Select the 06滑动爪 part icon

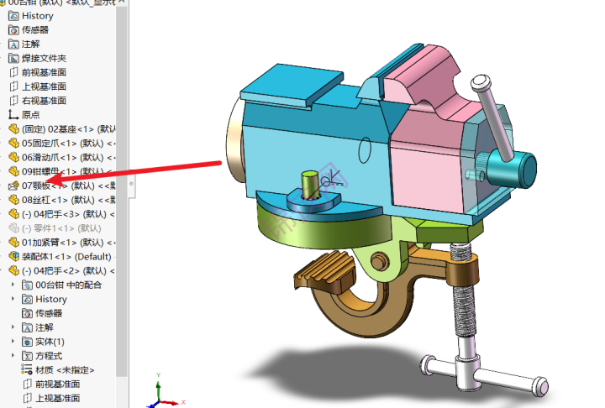pyautogui.click(x=13, y=157)
